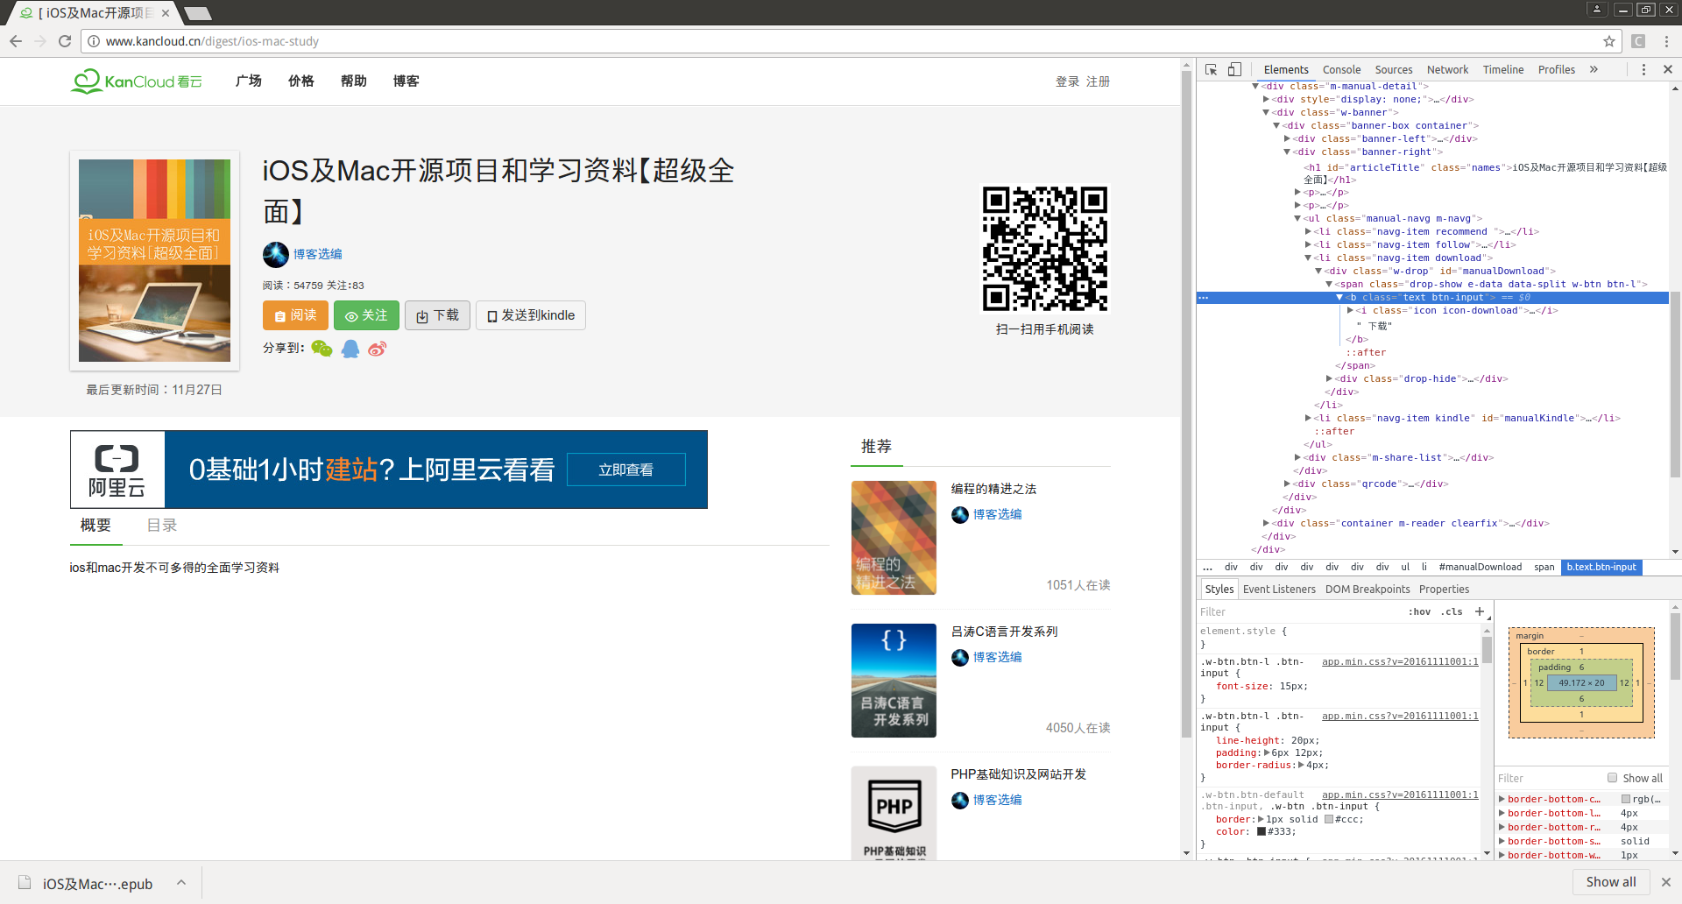Click the computed styles Filter field

pyautogui.click(x=1549, y=778)
